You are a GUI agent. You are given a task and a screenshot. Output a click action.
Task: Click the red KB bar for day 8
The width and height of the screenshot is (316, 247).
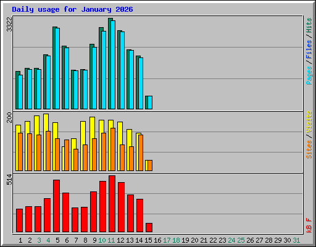pyautogui.click(x=85, y=220)
